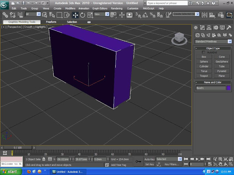Open the quick access toolbar dropdown arrow
The width and height of the screenshot is (234, 175).
(x=48, y=3)
